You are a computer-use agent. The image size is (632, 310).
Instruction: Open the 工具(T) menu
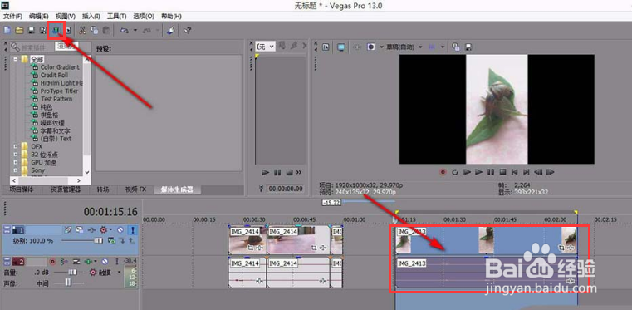[116, 16]
